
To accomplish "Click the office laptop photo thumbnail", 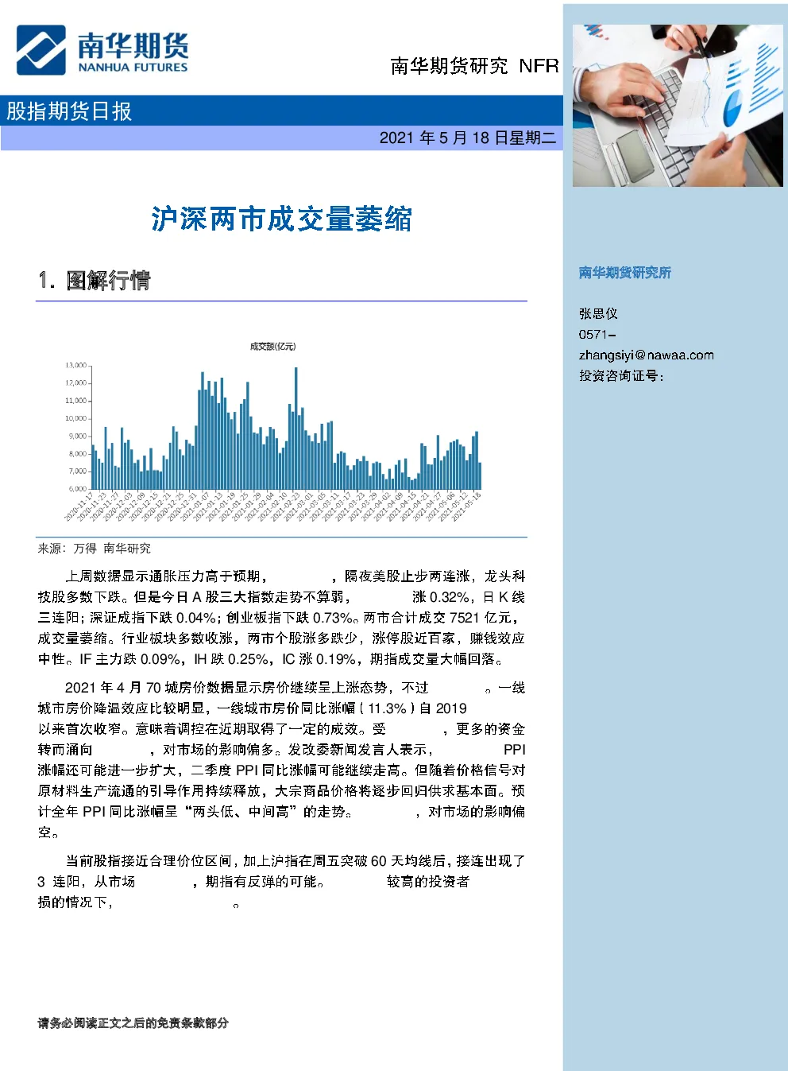I will tap(678, 106).
